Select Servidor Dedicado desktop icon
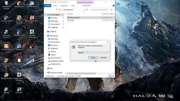 (x=32, y=34)
